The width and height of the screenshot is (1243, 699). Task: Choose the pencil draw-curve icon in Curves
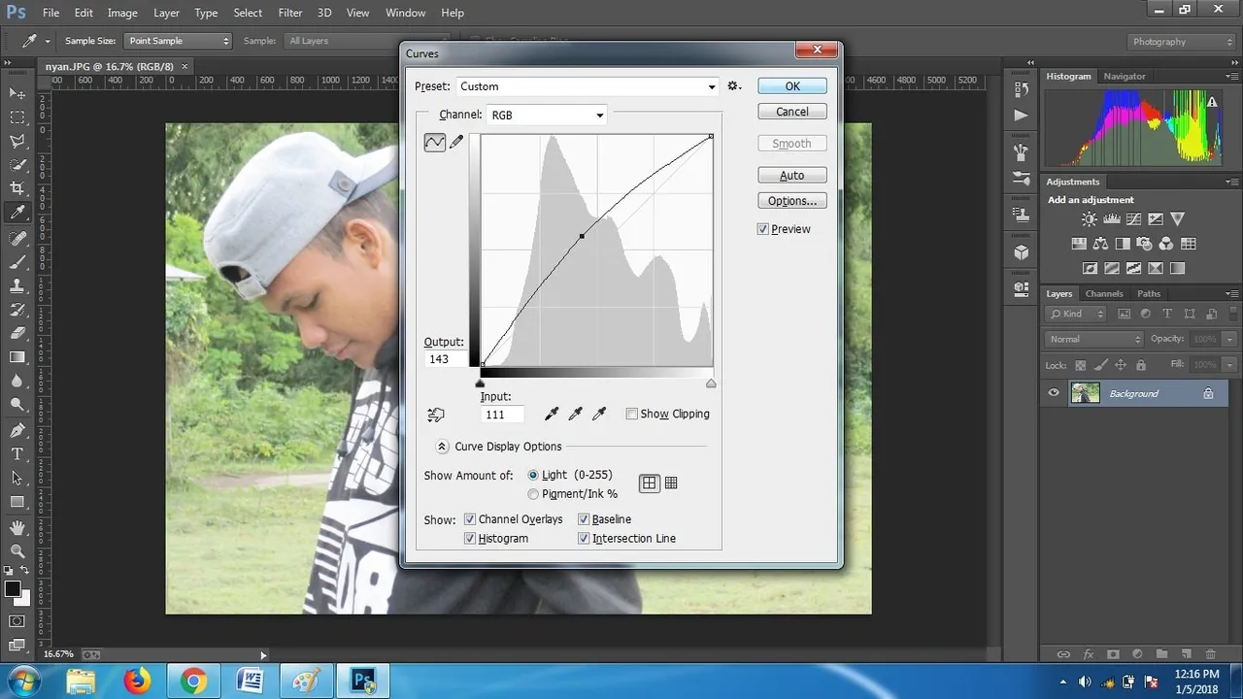click(x=456, y=143)
